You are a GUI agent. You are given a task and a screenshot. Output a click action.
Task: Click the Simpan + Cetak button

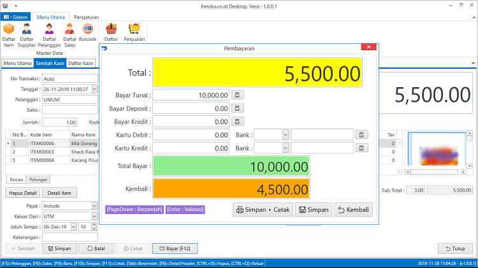coord(263,209)
